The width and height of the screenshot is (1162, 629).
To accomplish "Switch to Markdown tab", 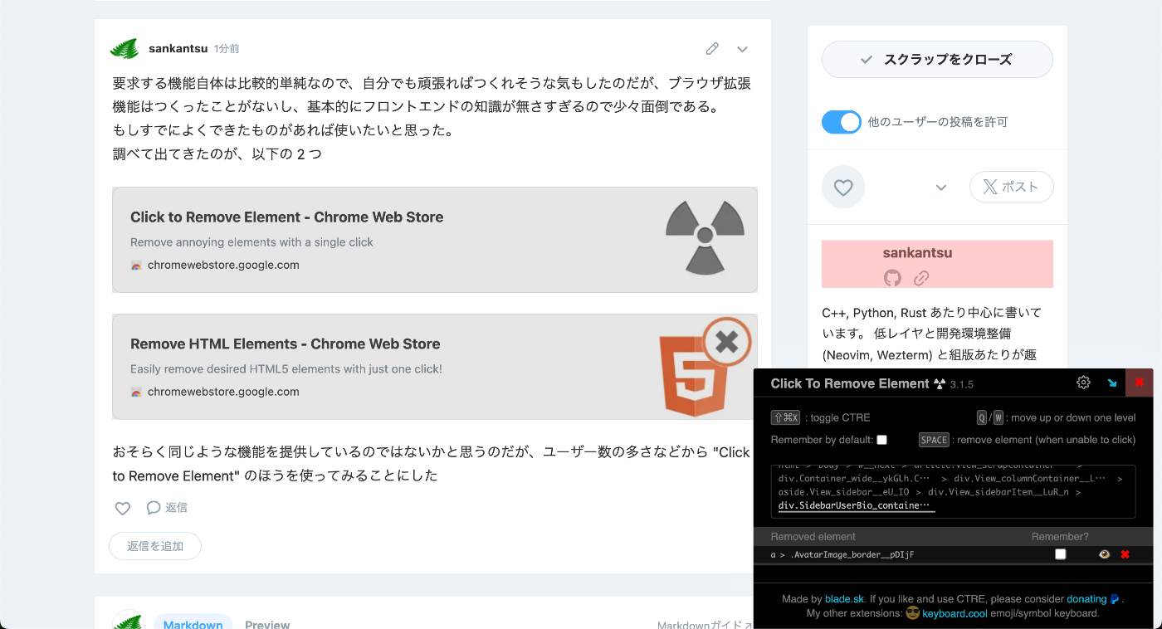I will pos(193,622).
